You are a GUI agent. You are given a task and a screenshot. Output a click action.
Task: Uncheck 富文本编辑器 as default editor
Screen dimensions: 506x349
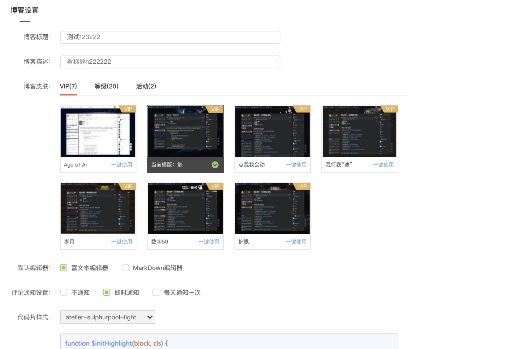pos(63,268)
